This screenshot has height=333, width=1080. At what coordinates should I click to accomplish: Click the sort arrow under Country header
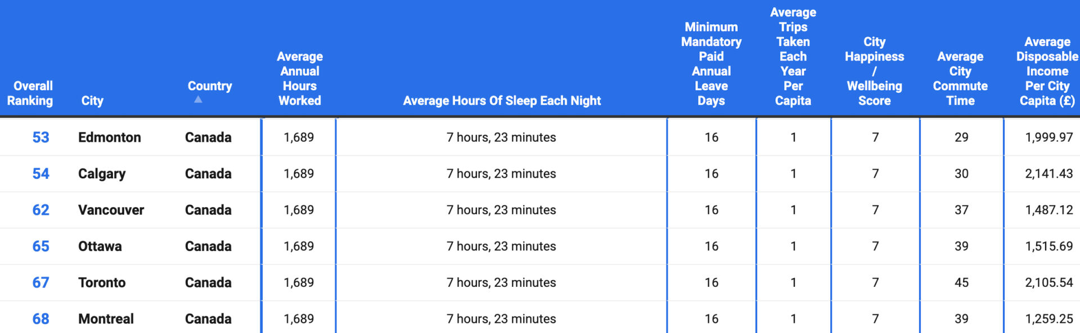pyautogui.click(x=198, y=100)
